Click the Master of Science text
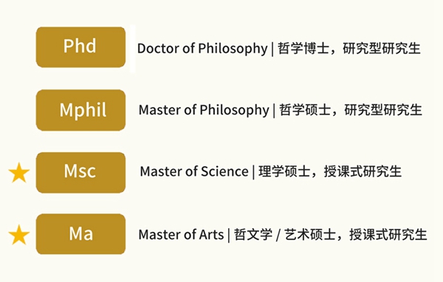This screenshot has height=282, width=443. coord(194,171)
